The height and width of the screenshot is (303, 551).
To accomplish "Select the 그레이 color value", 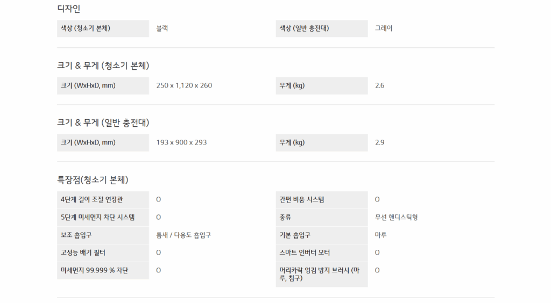I will (x=384, y=28).
